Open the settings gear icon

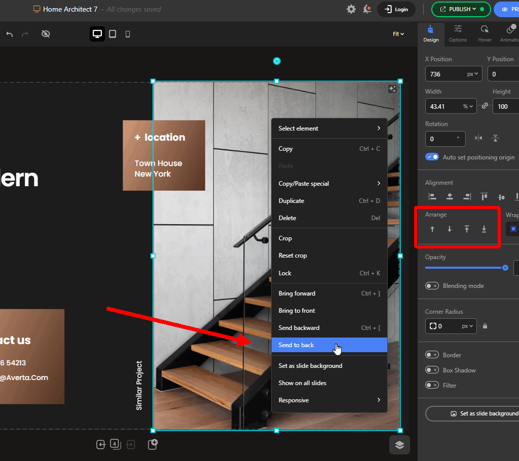[351, 9]
